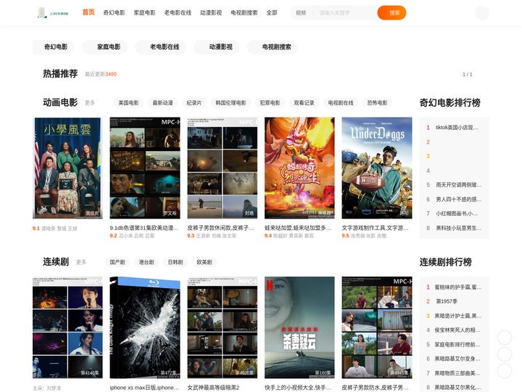522x392 pixels.
Task: Open the UnderDoggs movie poster
Action: click(x=377, y=168)
